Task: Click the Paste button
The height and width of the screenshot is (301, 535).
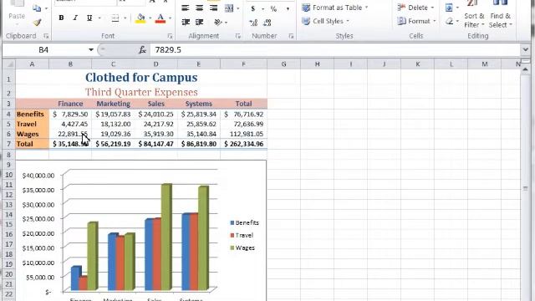Action: coord(17,16)
